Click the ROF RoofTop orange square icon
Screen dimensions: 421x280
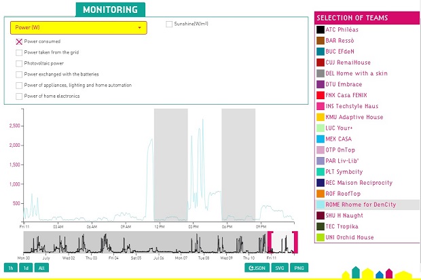[321, 194]
